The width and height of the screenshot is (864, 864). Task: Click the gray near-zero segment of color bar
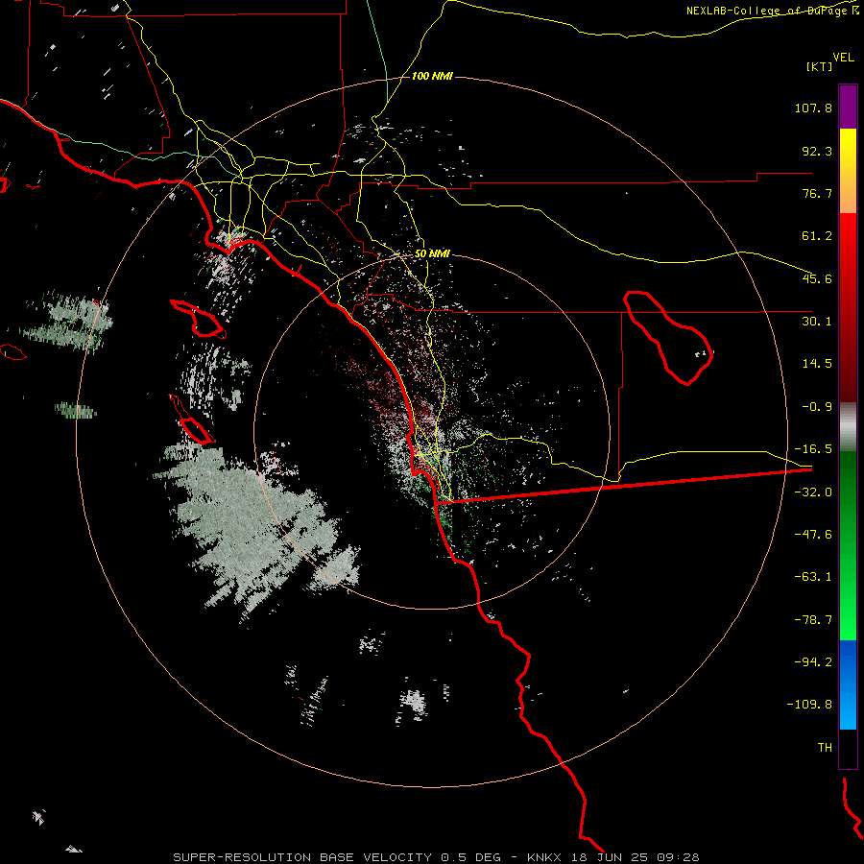pos(848,425)
